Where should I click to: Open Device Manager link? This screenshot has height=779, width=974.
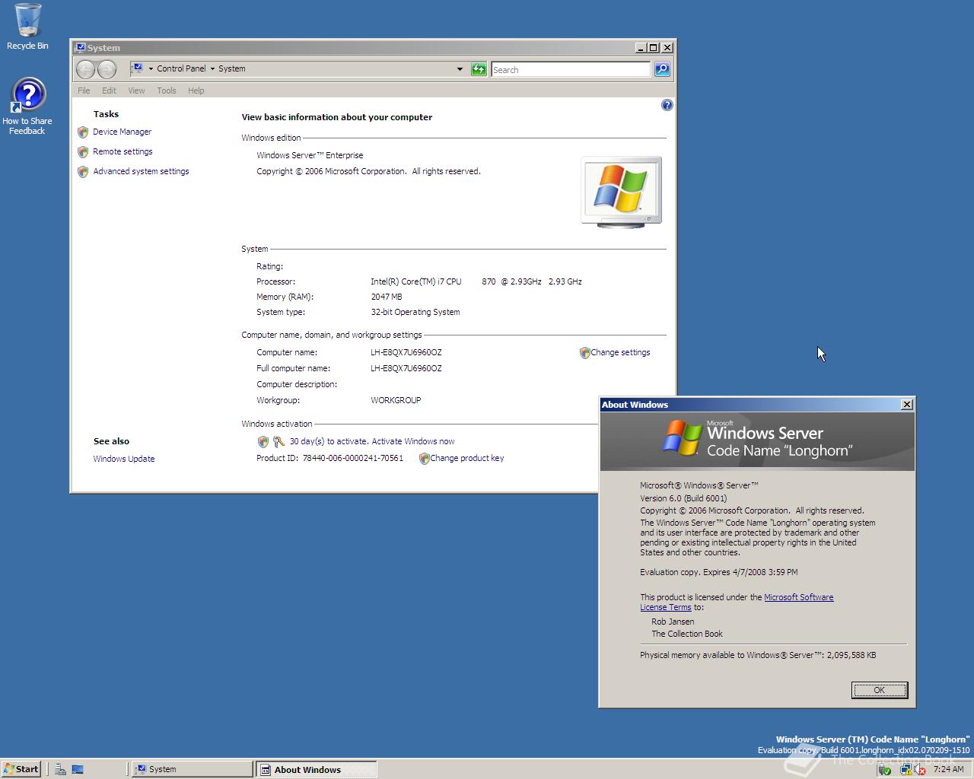122,132
